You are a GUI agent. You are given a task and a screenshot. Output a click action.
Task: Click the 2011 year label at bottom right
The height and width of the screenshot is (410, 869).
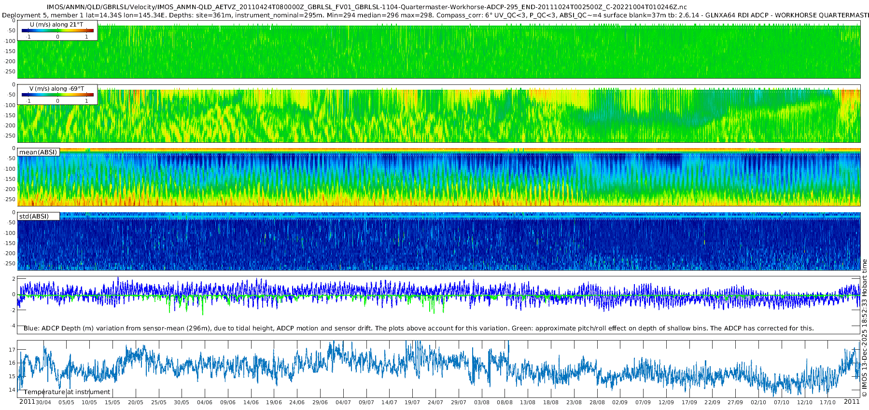point(852,401)
